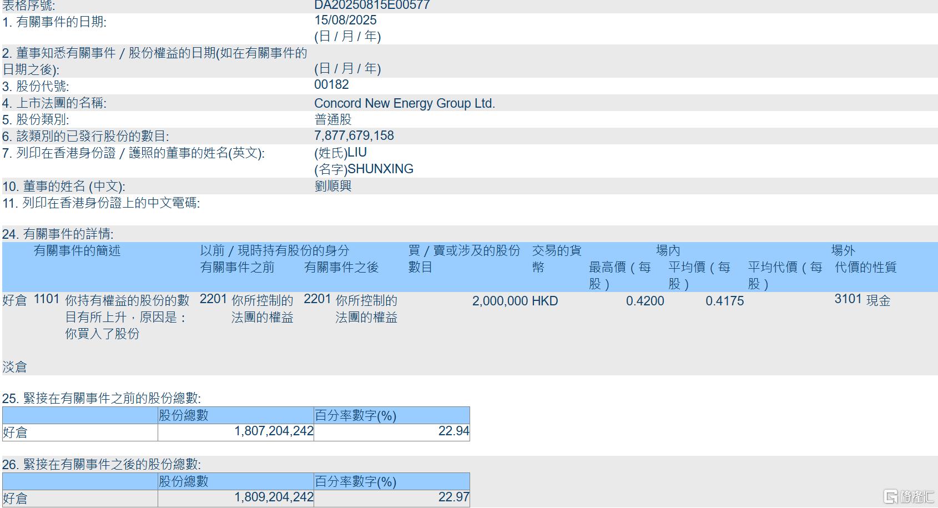Click section heading 24. 有關事件的詳情
The width and height of the screenshot is (938, 508).
pos(58,234)
